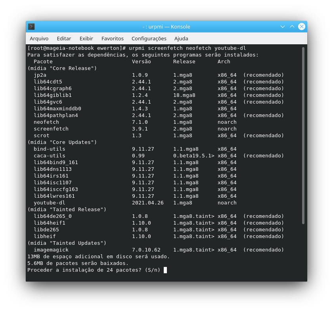Click the (mídia "Tainted Release") heading
The image size is (333, 312).
point(67,210)
